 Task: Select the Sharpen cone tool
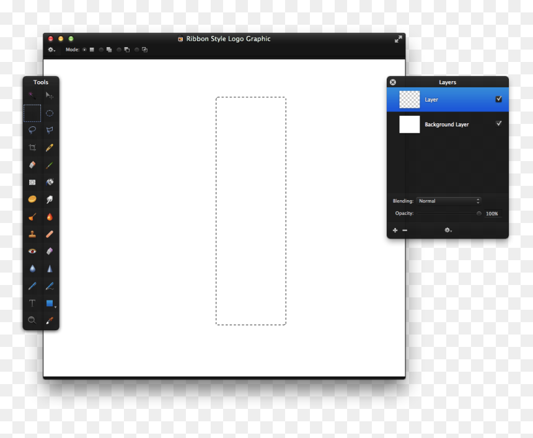click(x=50, y=269)
